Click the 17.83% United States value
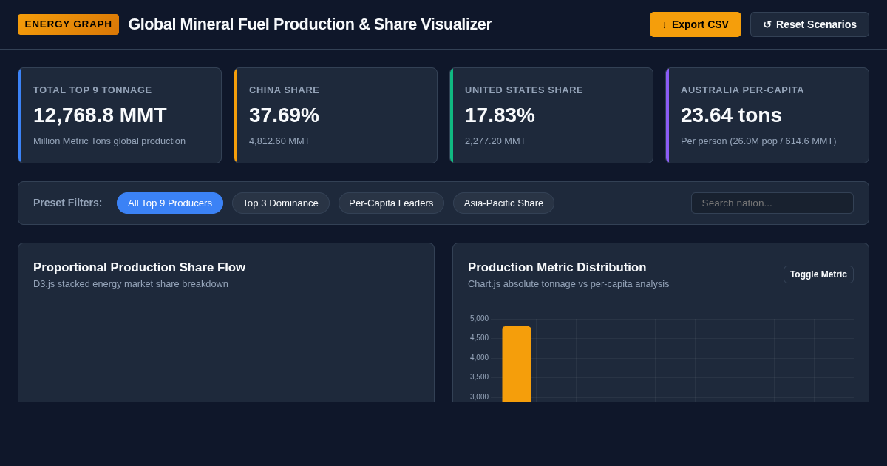This screenshot has width=887, height=466. coord(500,115)
